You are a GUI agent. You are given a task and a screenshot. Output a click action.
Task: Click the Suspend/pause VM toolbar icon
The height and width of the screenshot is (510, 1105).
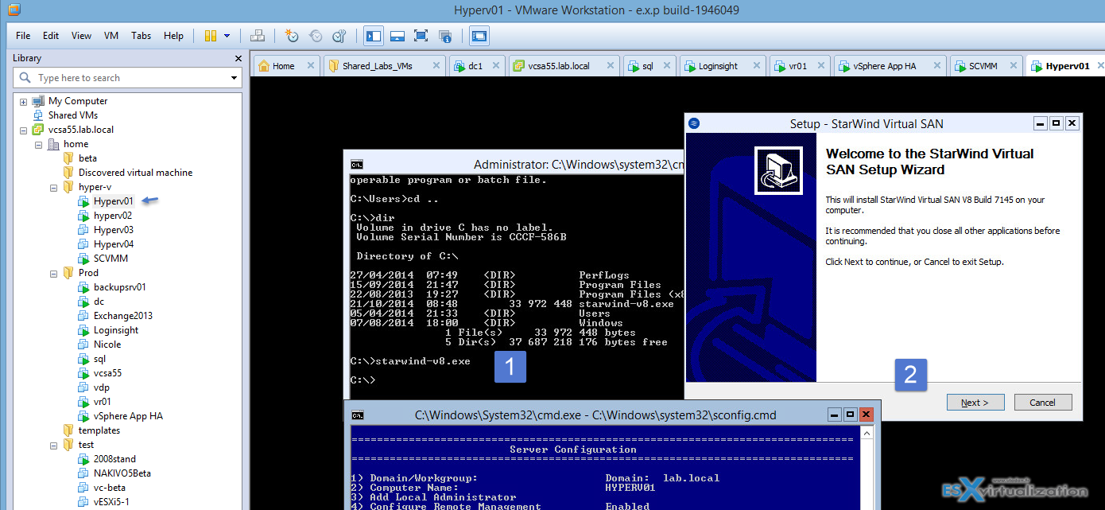[211, 36]
